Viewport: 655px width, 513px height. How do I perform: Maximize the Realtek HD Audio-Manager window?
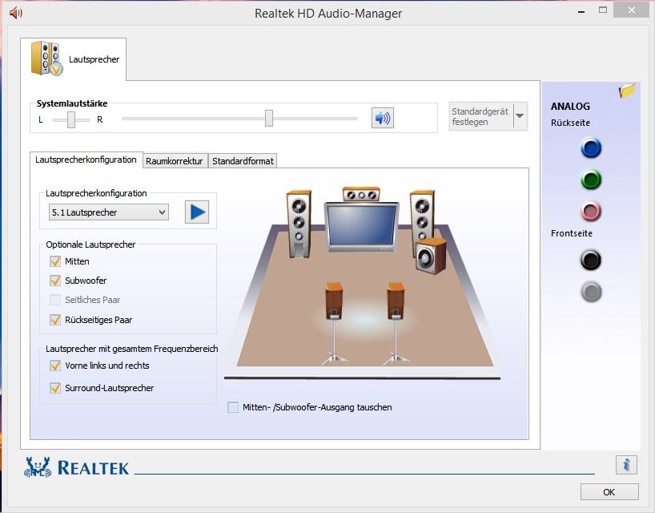603,10
